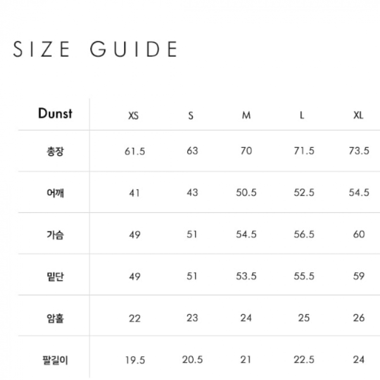Viewport: 380px width, 380px height.
Task: Select the Dunst brand label
Action: 55,113
